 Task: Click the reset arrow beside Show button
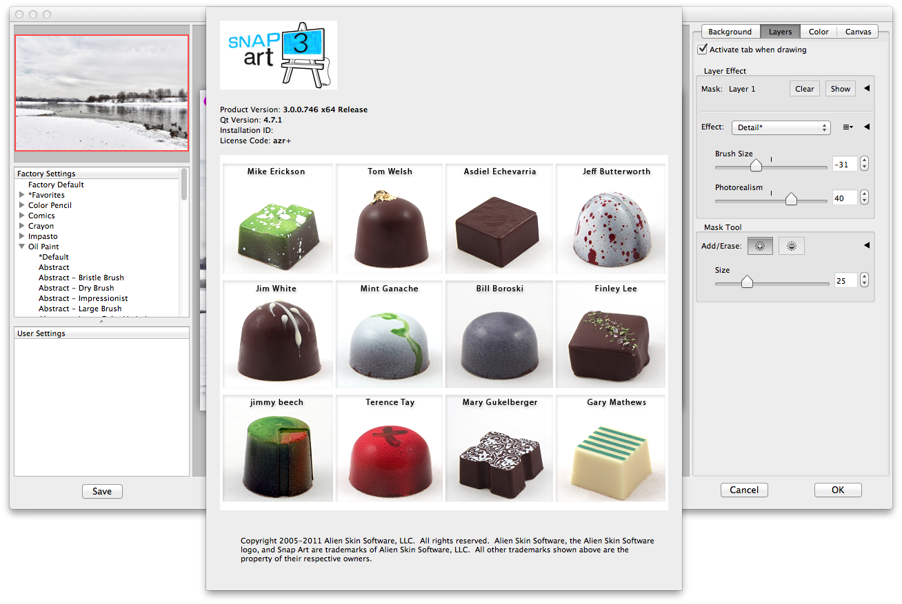867,89
